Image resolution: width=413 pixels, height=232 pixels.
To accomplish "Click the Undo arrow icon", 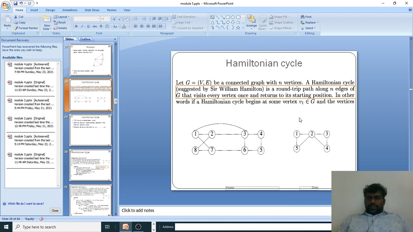I will pyautogui.click(x=21, y=3).
